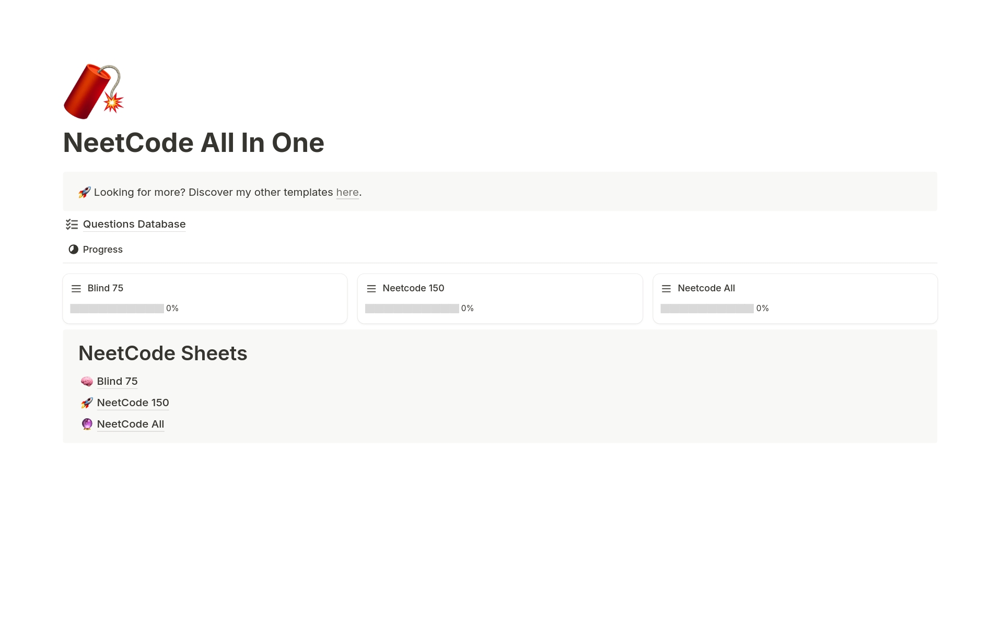This screenshot has height=626, width=1003.
Task: Click the checklist icon beside Questions Database
Action: point(72,225)
